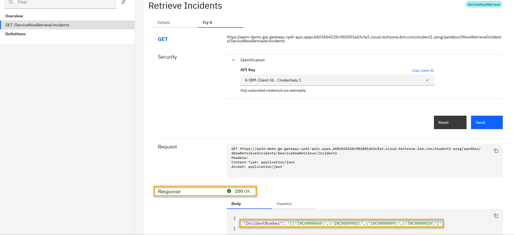Collapse the Identification section chevron
Screen dimensions: 514x235
[234, 60]
